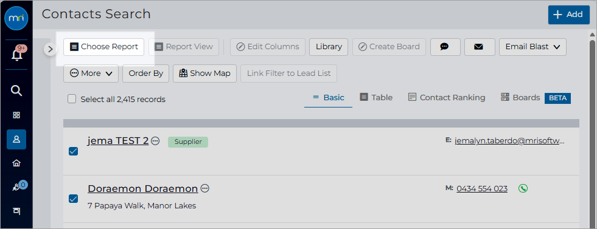
Task: Click the email envelope button
Action: 480,47
